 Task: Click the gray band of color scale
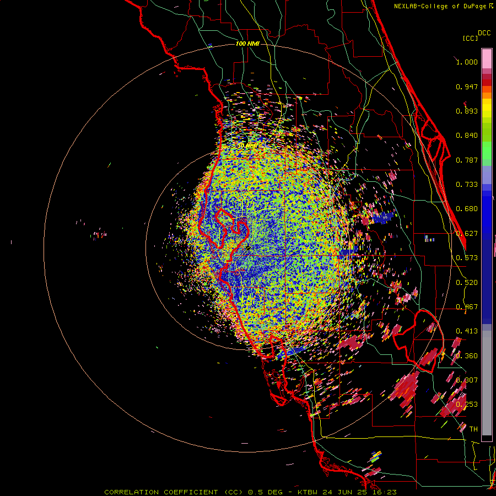pyautogui.click(x=487, y=383)
